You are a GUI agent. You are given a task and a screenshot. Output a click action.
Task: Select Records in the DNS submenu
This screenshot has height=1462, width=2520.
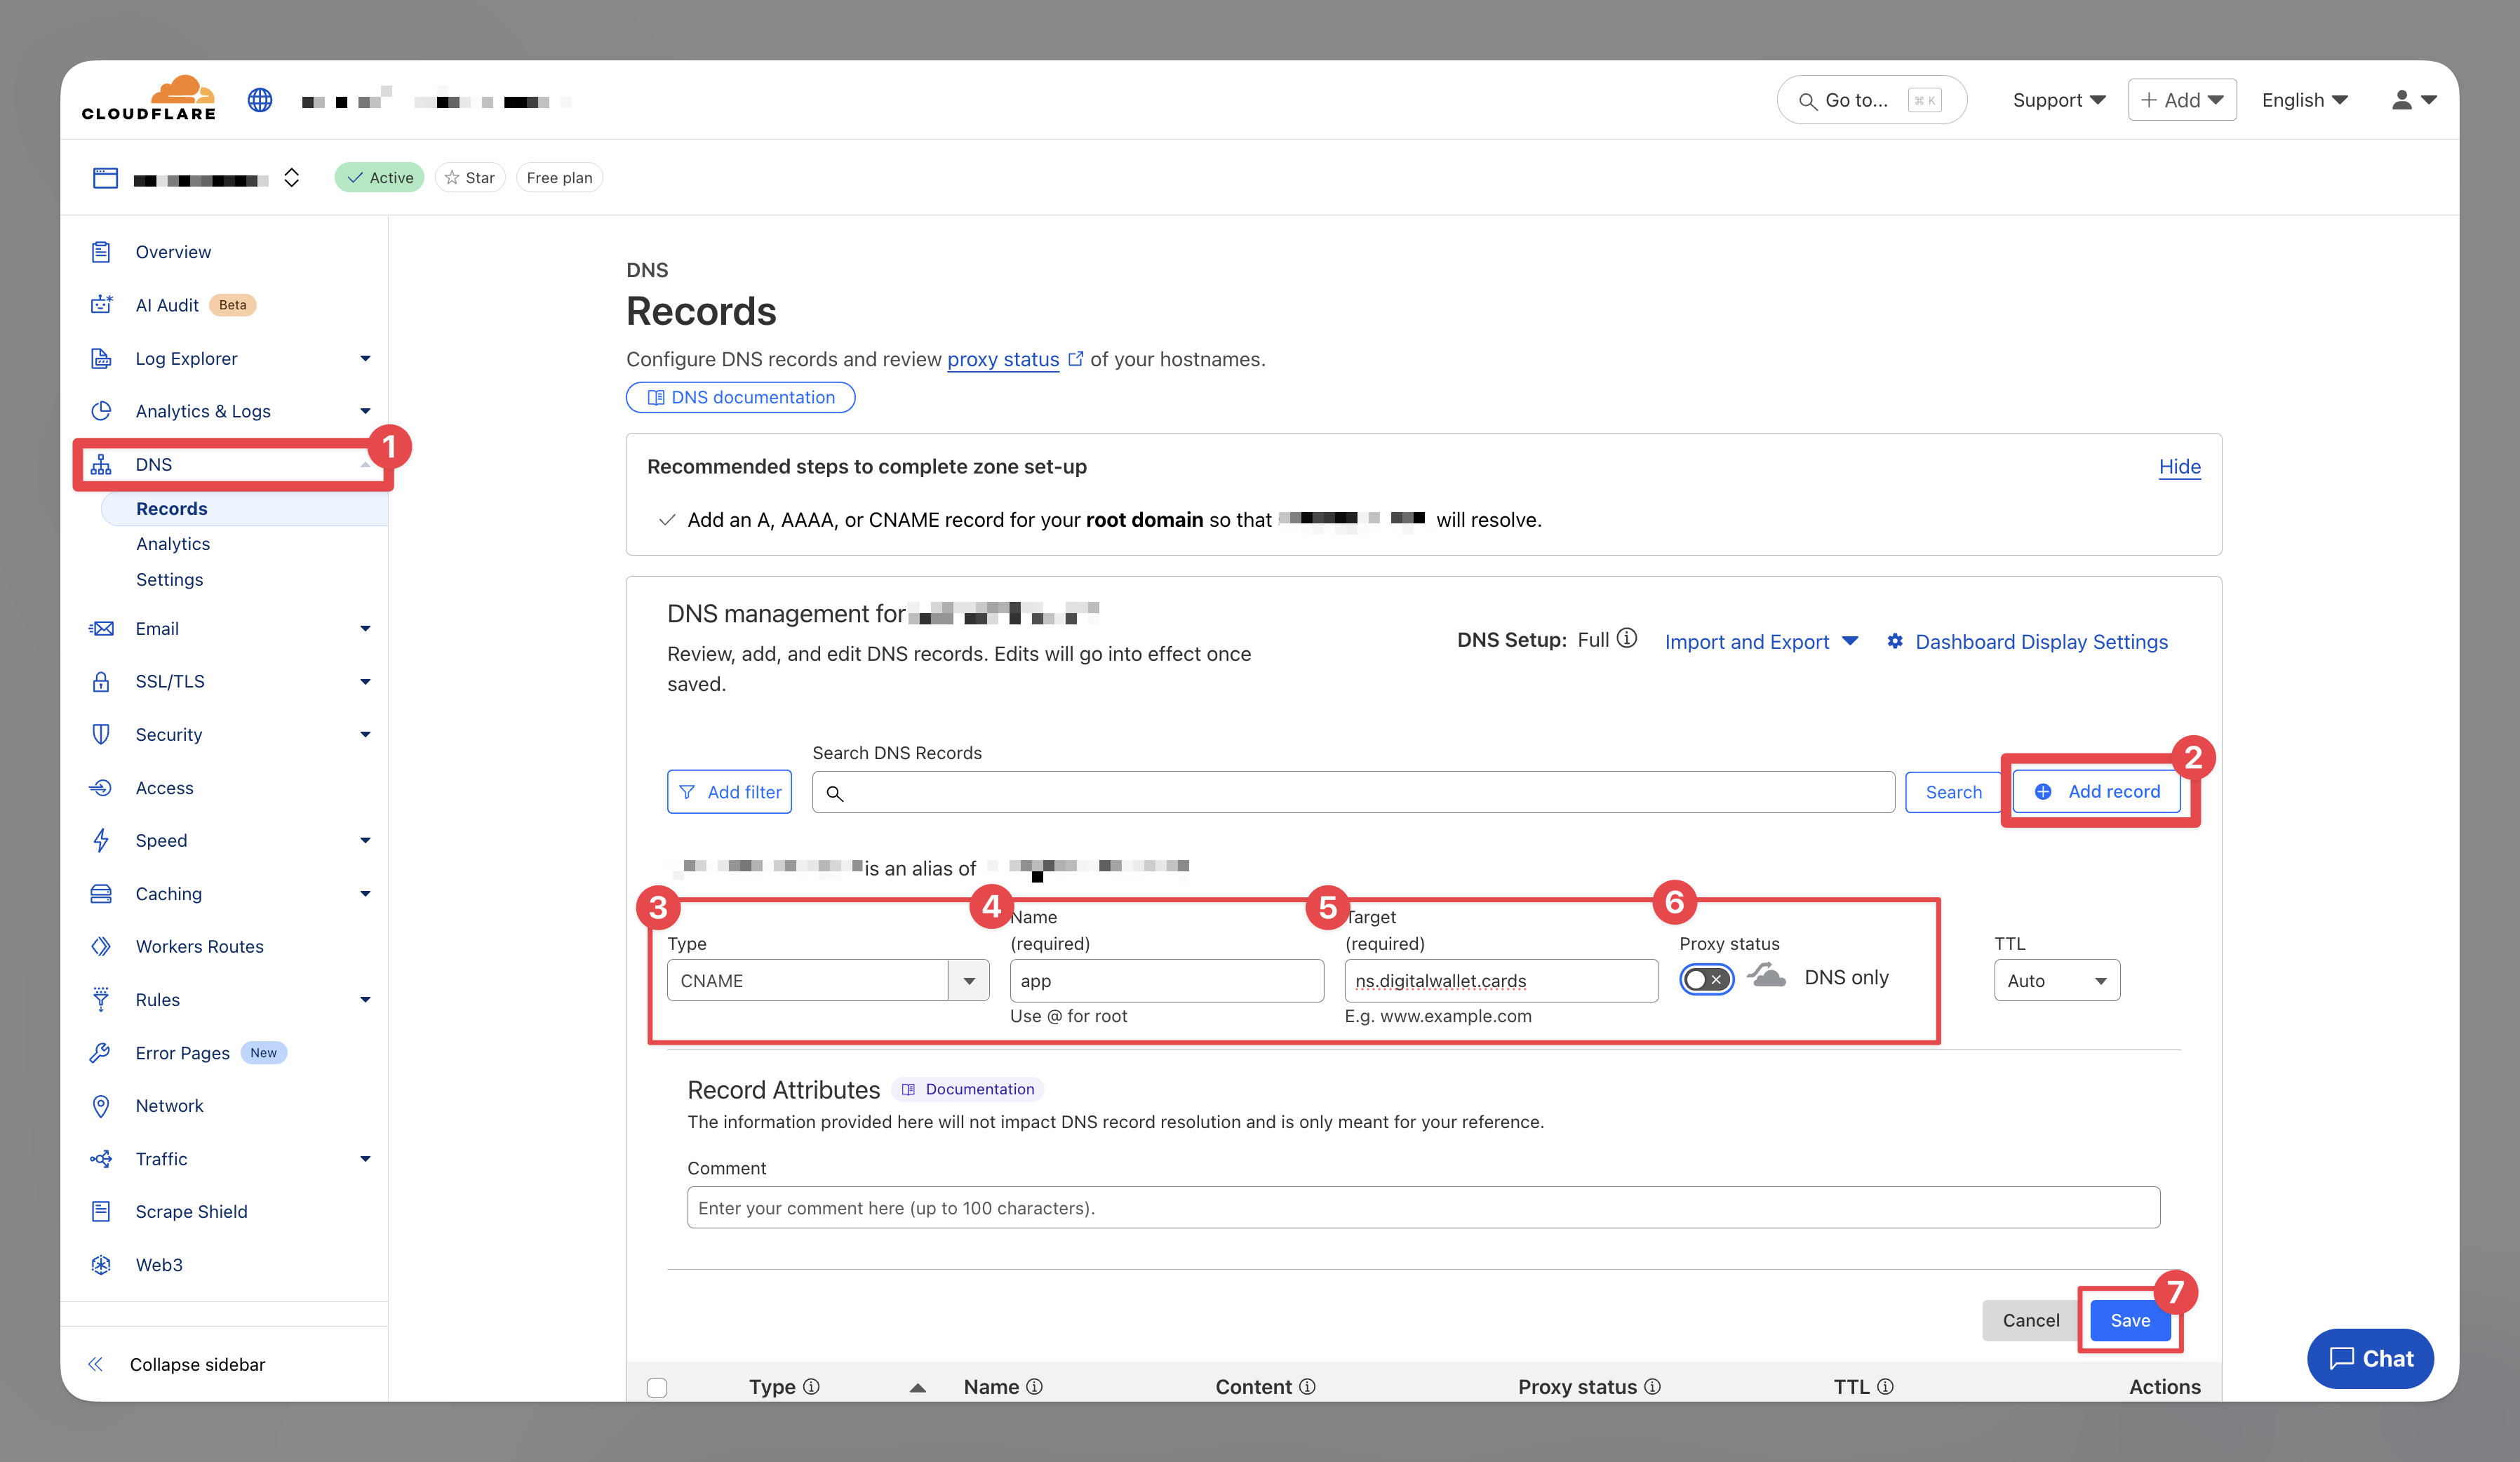click(172, 508)
